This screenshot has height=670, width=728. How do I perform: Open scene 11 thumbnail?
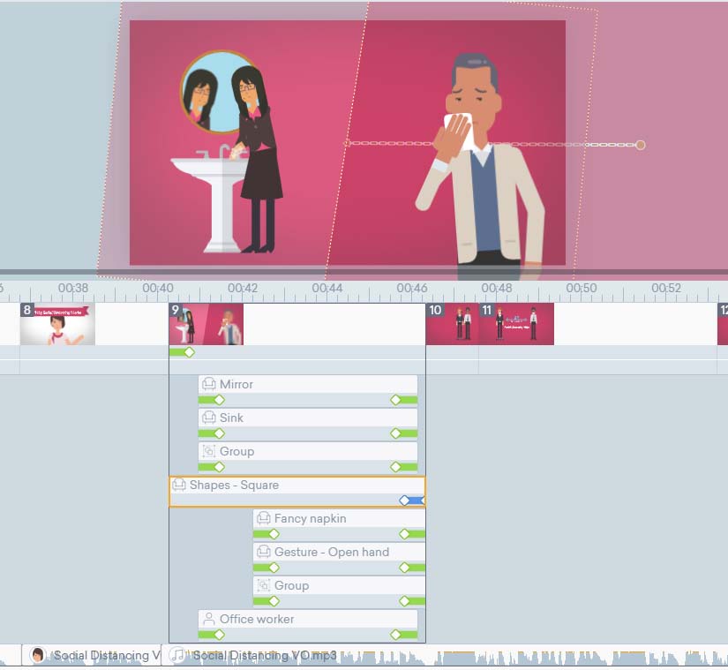point(516,324)
